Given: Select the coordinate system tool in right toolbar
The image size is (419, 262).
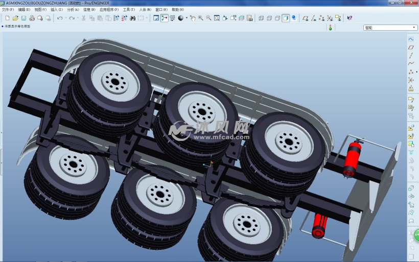Looking at the screenshot, I should [411, 80].
